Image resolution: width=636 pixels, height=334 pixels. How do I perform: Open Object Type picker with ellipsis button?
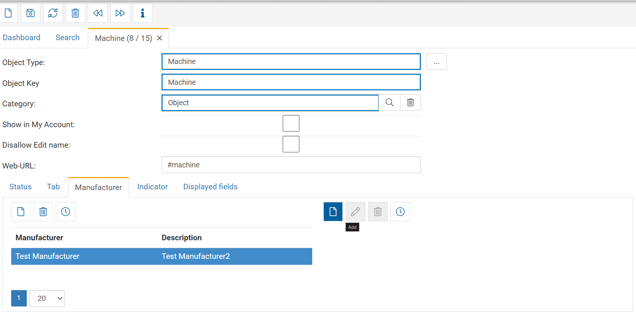(436, 62)
